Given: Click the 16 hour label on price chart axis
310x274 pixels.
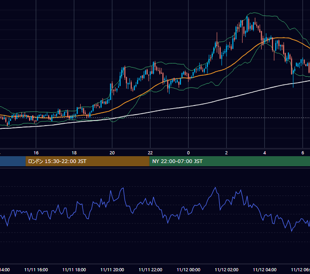Looking at the screenshot, I should (36, 153).
